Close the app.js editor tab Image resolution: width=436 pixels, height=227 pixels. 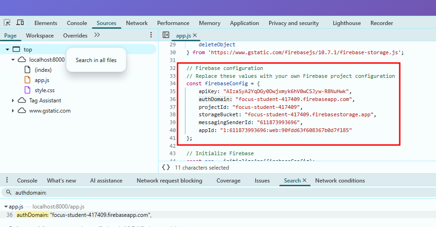[x=195, y=35]
